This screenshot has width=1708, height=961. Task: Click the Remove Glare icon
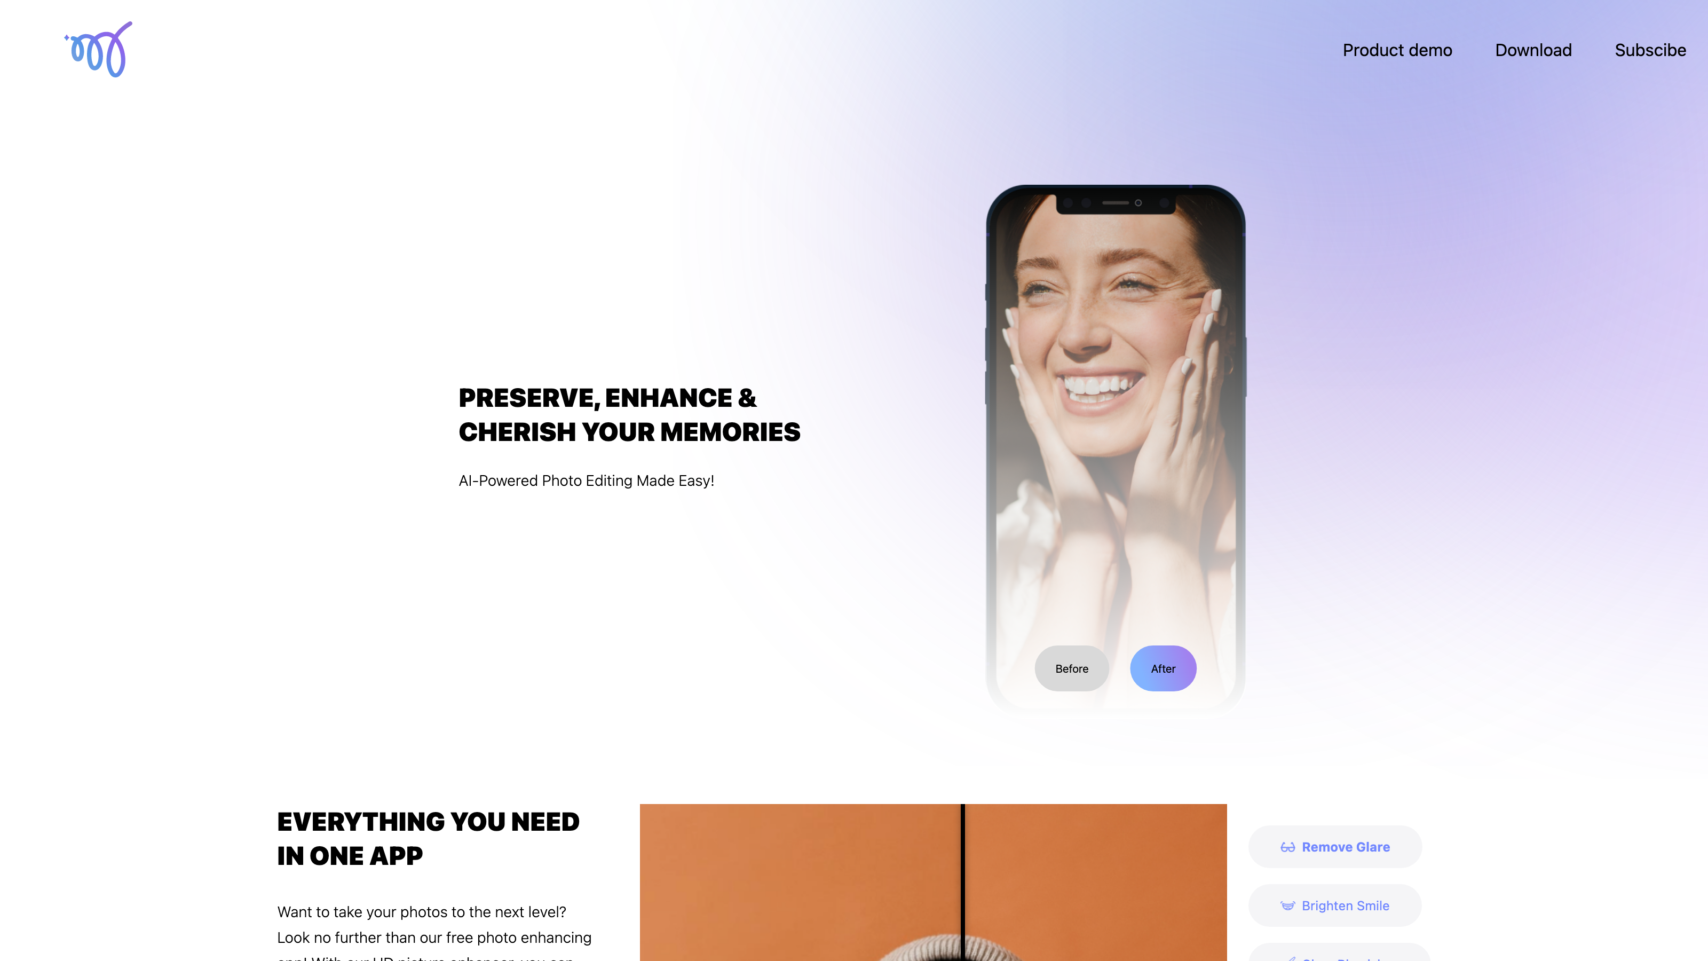click(x=1287, y=846)
